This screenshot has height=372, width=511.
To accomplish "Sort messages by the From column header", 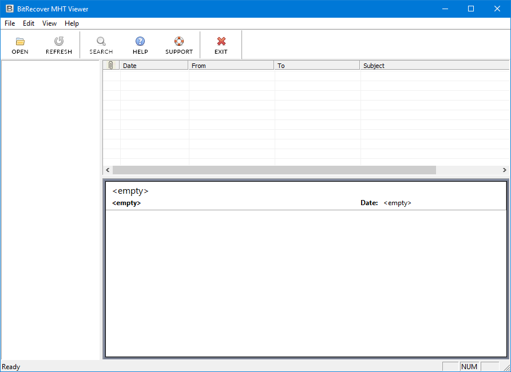I will coord(231,65).
